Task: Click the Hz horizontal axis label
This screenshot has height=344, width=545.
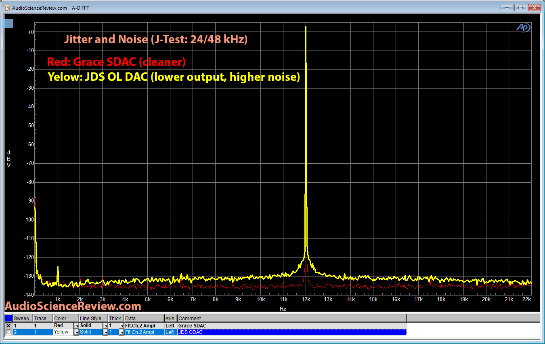Action: [x=283, y=309]
